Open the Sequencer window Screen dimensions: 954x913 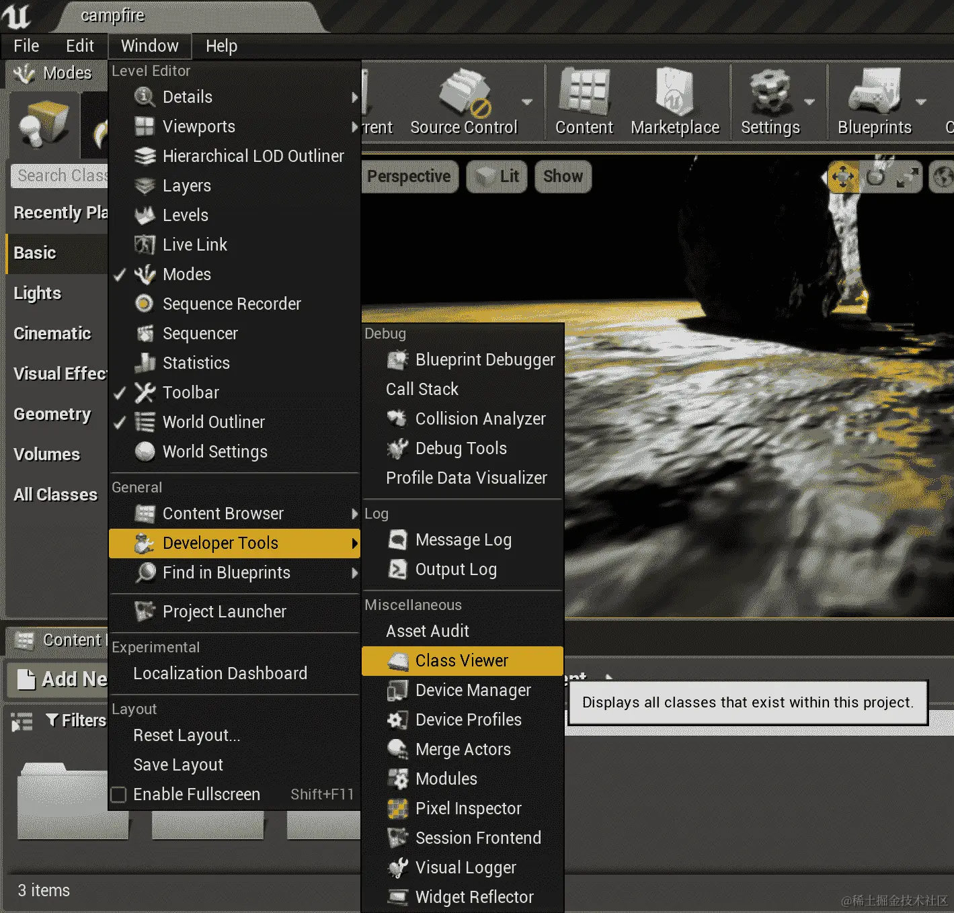235,333
